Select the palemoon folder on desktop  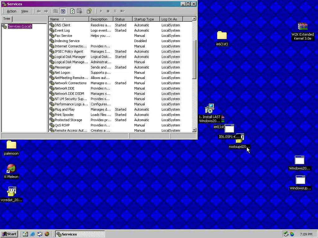coord(11,148)
